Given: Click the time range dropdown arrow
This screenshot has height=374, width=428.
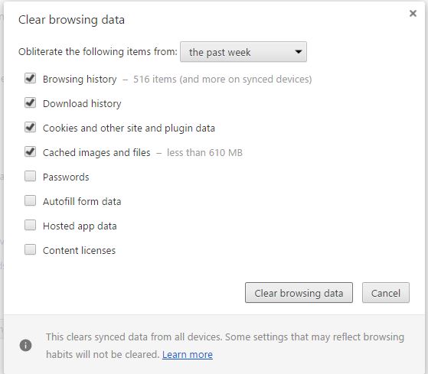Looking at the screenshot, I should click(x=299, y=51).
